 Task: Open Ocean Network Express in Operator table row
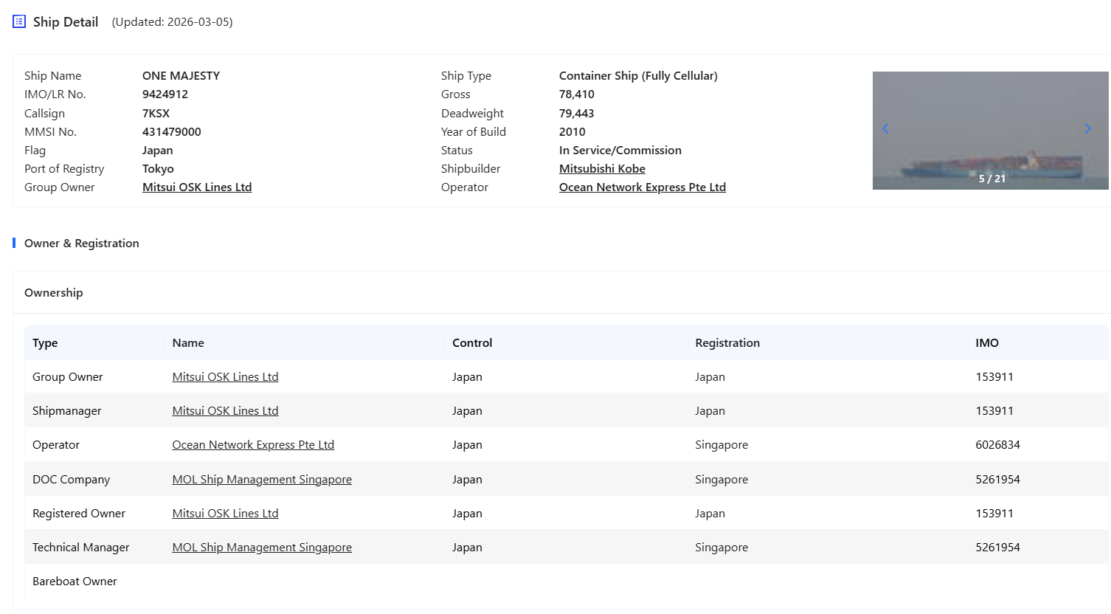tap(253, 445)
